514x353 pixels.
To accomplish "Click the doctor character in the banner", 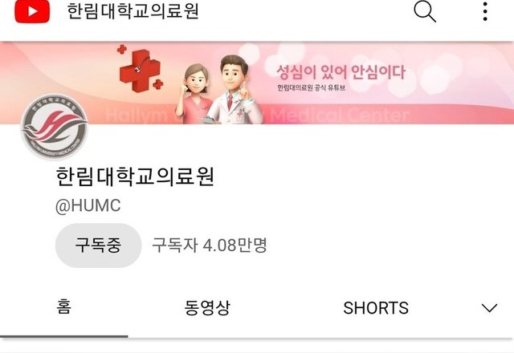I will [233, 90].
